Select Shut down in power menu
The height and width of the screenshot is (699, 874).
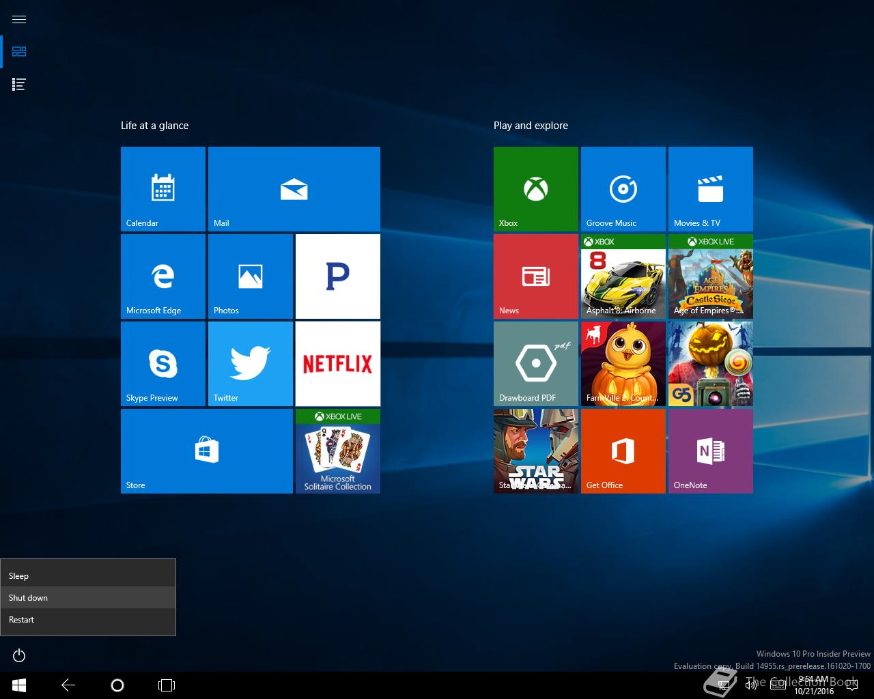pyautogui.click(x=88, y=597)
